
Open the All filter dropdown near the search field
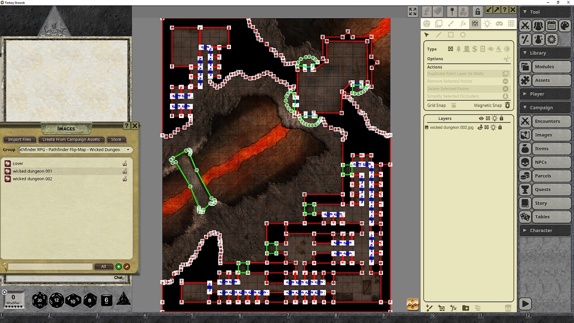pos(104,266)
